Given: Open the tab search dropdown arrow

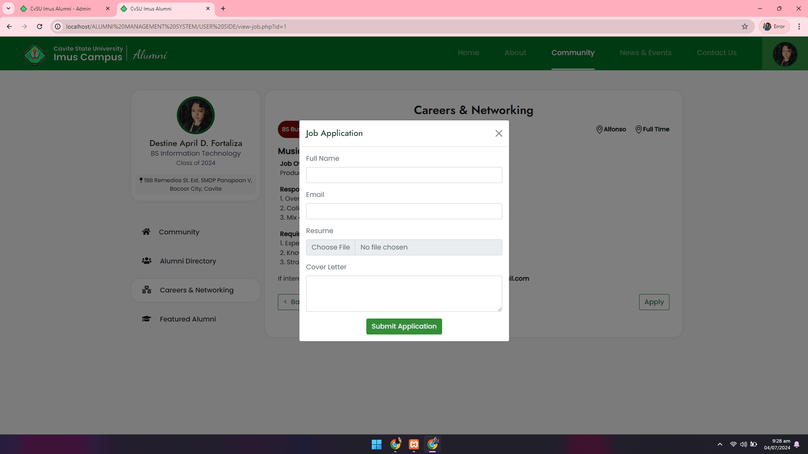Looking at the screenshot, I should coord(8,8).
